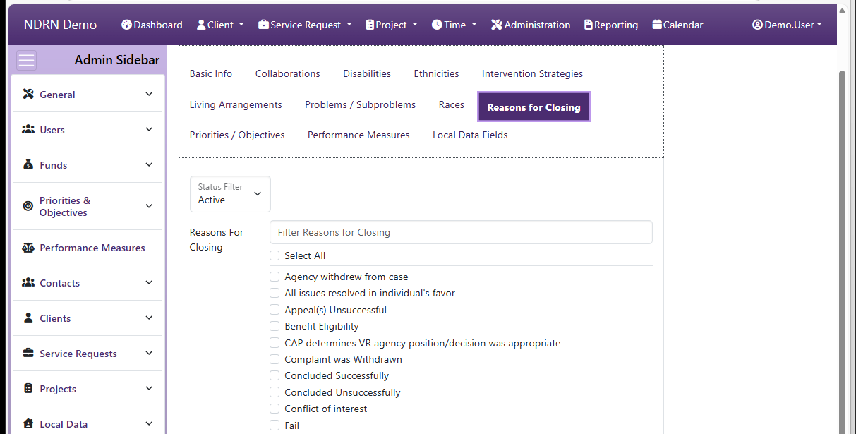The image size is (856, 434).
Task: Click the Filter Reasons for Closing field
Action: point(461,232)
